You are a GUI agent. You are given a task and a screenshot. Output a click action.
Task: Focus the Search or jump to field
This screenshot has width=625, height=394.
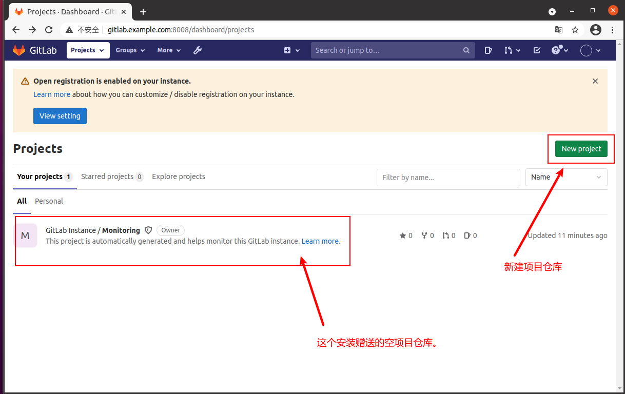tap(393, 50)
